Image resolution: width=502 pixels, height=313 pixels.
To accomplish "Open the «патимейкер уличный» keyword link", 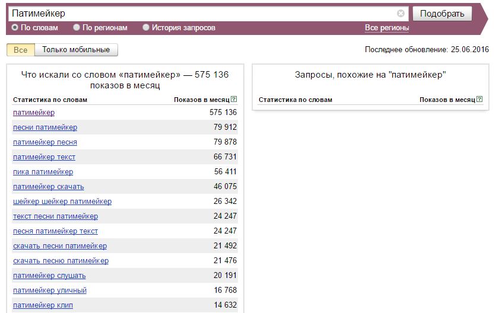I will click(x=50, y=290).
